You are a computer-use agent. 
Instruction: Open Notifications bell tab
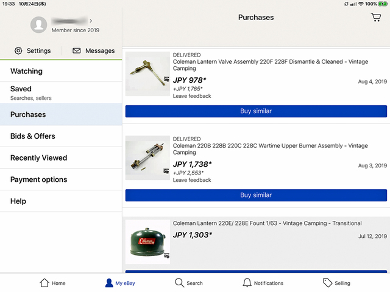tap(247, 283)
